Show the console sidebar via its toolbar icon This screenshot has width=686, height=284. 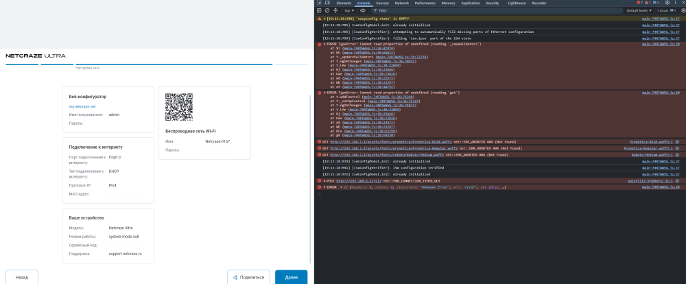[320, 10]
